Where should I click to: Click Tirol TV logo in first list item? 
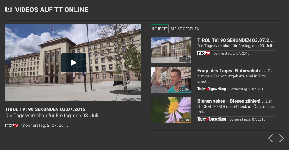click(x=204, y=53)
